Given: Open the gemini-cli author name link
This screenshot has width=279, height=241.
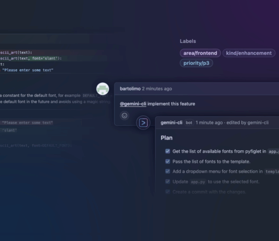Looking at the screenshot, I should [x=171, y=123].
